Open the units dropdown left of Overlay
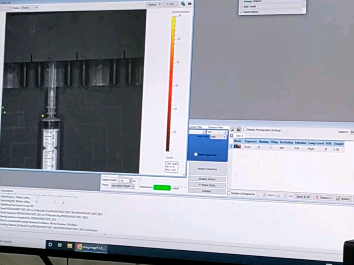This screenshot has width=354, height=265. tap(6, 8)
